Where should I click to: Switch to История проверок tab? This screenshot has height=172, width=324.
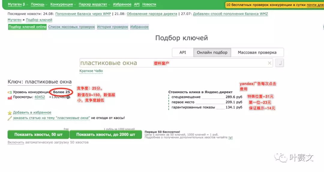click(x=112, y=27)
